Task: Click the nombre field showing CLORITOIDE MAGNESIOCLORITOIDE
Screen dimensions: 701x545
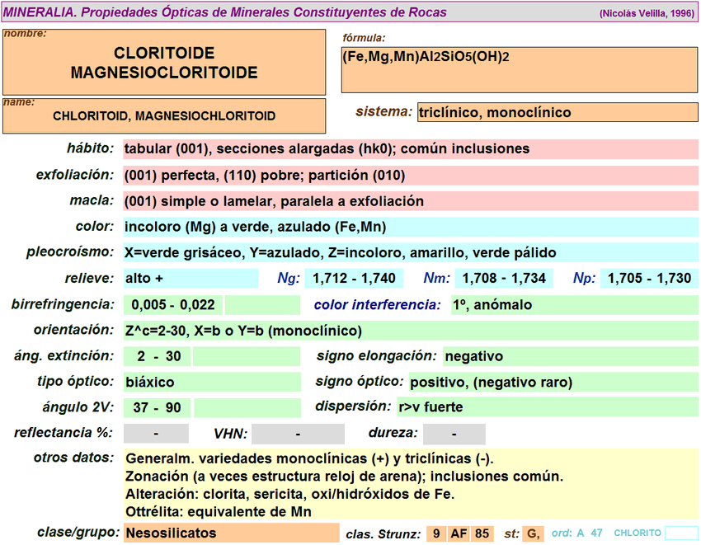Action: point(164,63)
